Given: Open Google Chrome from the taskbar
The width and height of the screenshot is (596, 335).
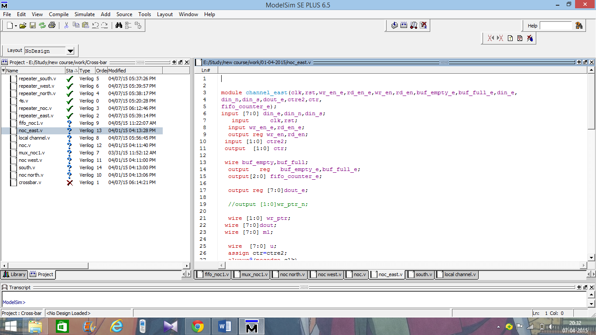Looking at the screenshot, I should click(x=197, y=326).
